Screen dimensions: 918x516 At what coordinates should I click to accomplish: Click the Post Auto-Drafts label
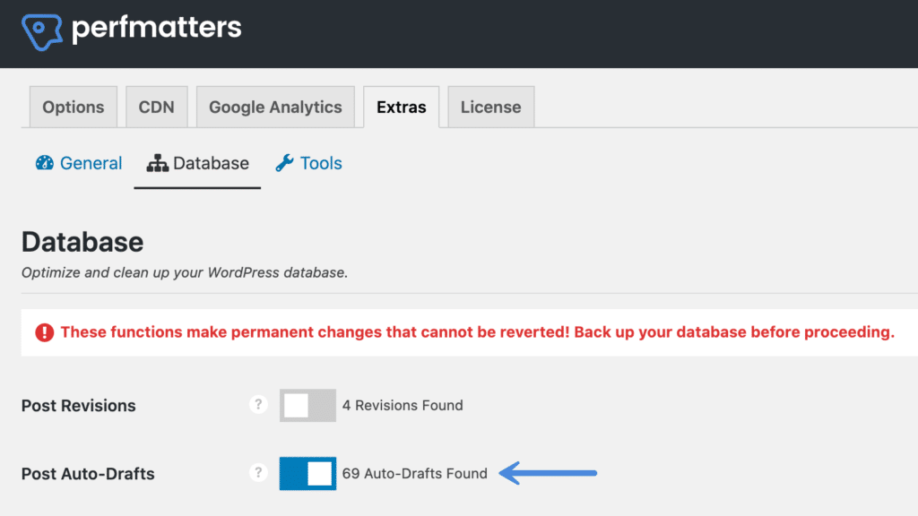(x=88, y=473)
